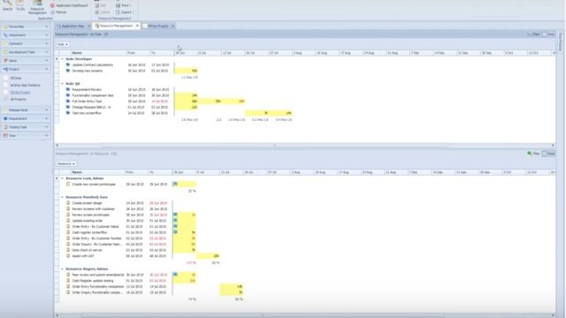Viewport: 566px width, 318px height.
Task: Click the Assist with UAT 10h bar
Action: click(x=208, y=256)
